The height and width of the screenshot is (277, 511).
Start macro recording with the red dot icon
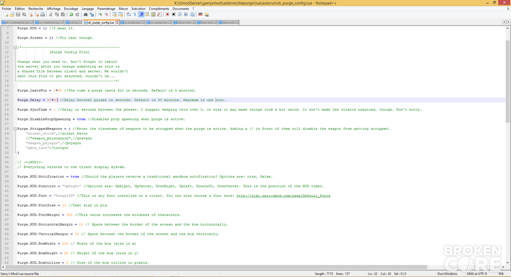pyautogui.click(x=167, y=14)
